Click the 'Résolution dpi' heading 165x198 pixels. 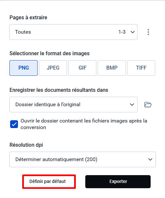[26, 145]
